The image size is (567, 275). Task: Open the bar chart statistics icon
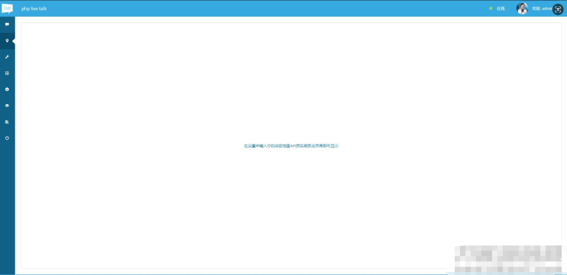point(7,122)
